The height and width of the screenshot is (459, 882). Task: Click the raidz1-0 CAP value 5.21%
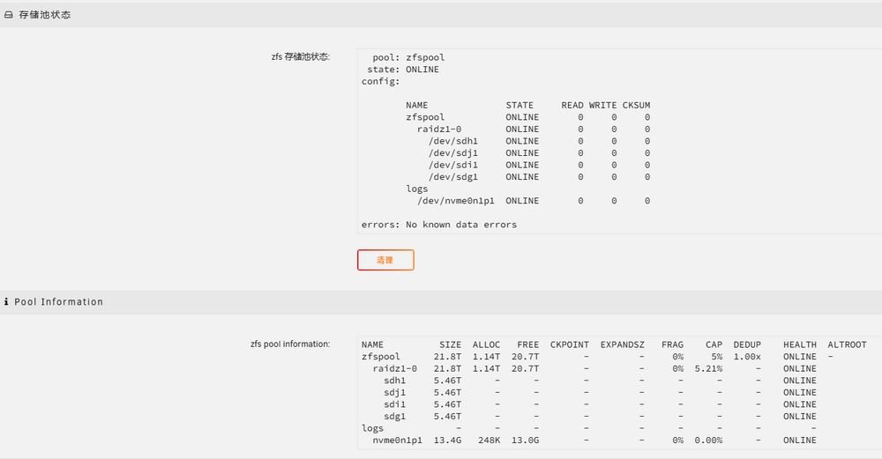pyautogui.click(x=708, y=368)
